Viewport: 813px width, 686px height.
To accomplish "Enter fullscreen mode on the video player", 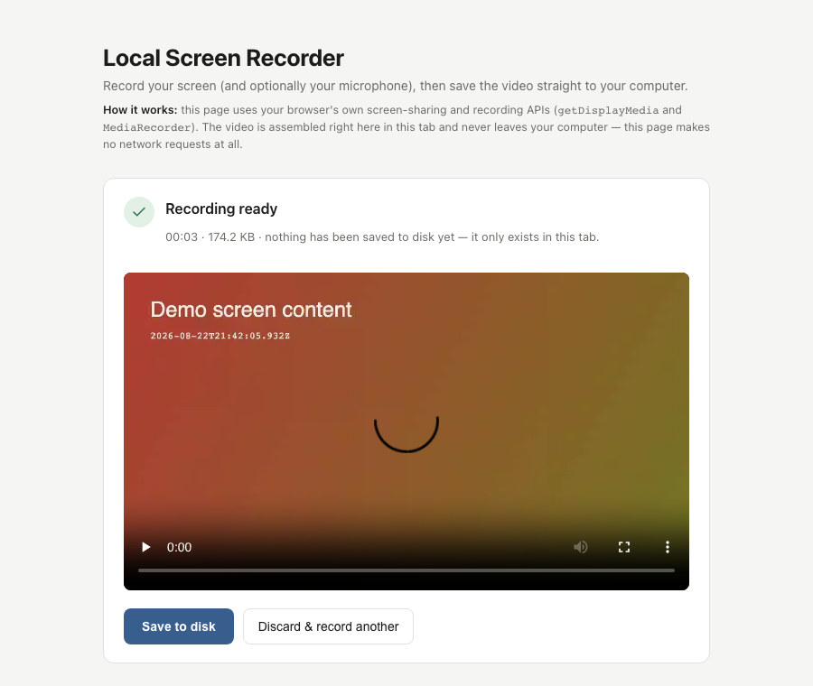I will [x=624, y=547].
